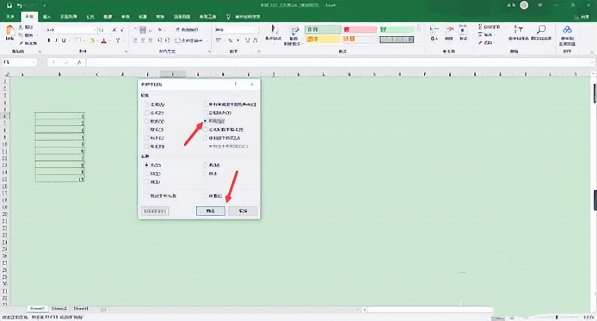This screenshot has height=321, width=597.
Task: Select the Format Painter brush
Action: pyautogui.click(x=21, y=43)
